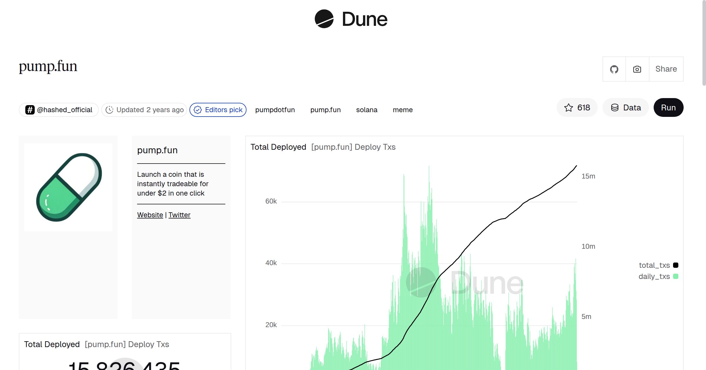The image size is (706, 370).
Task: Click the Share option
Action: [x=666, y=69]
